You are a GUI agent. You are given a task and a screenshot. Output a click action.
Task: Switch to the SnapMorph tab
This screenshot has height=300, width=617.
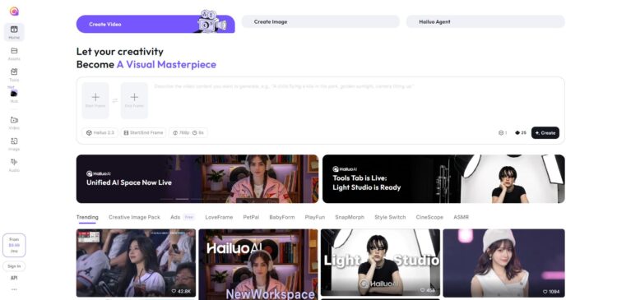point(350,217)
